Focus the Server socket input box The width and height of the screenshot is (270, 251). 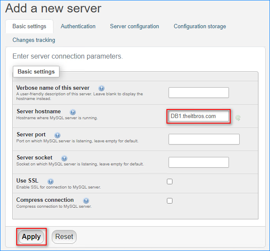pos(199,162)
